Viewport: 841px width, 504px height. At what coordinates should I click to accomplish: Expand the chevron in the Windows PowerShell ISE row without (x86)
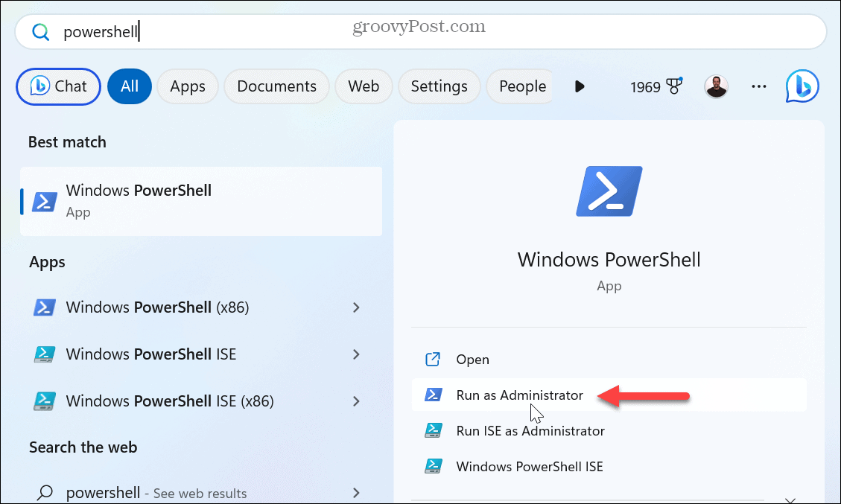[x=356, y=354]
